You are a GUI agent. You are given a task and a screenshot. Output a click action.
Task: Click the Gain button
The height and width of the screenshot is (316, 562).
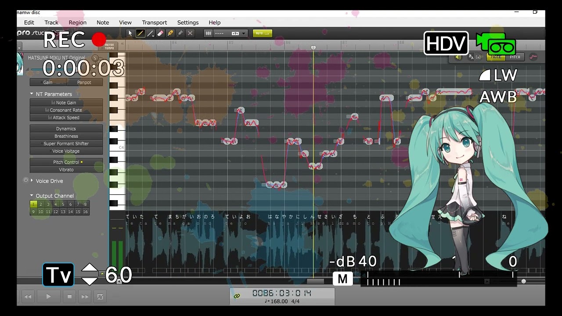click(48, 82)
